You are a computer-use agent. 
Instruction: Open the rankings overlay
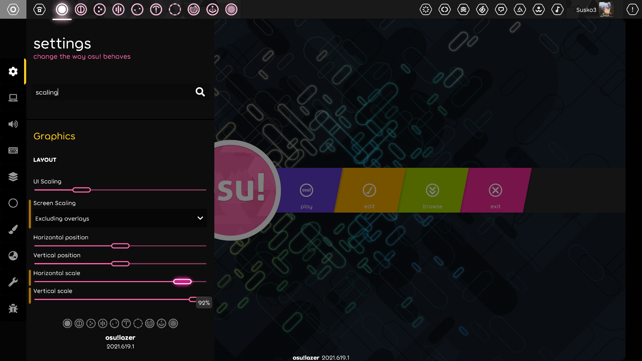coord(463,9)
